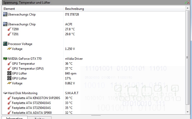Screen dimensions: 192x119
Task: Click the ACPI Überwachungs Chip icon
Action: point(5,24)
